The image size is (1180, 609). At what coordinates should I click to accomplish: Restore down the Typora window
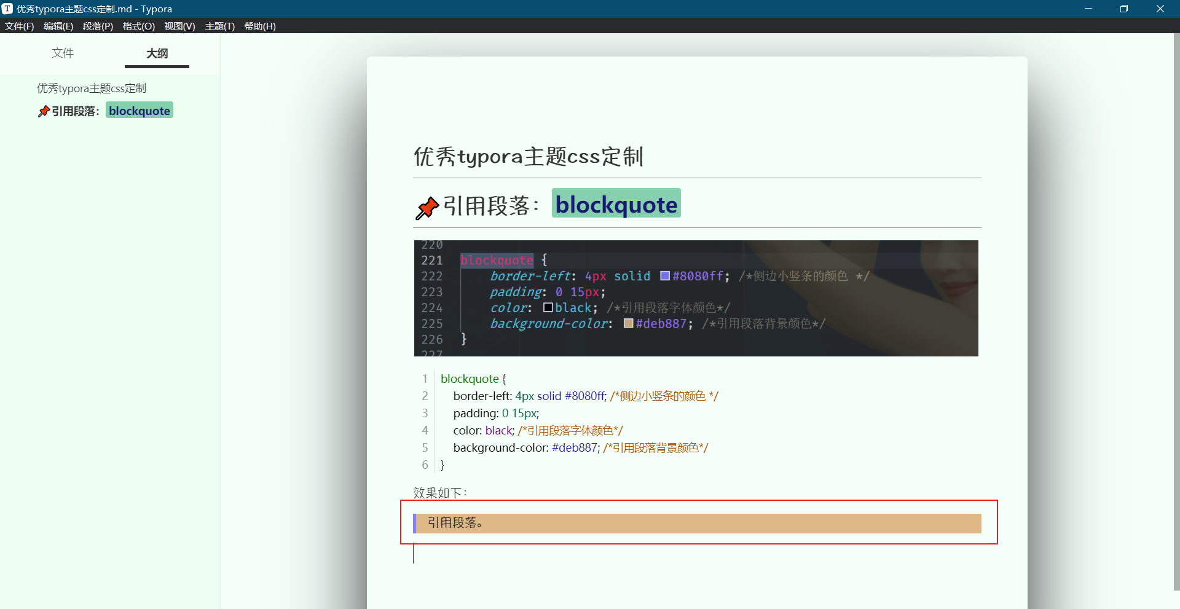click(x=1124, y=9)
